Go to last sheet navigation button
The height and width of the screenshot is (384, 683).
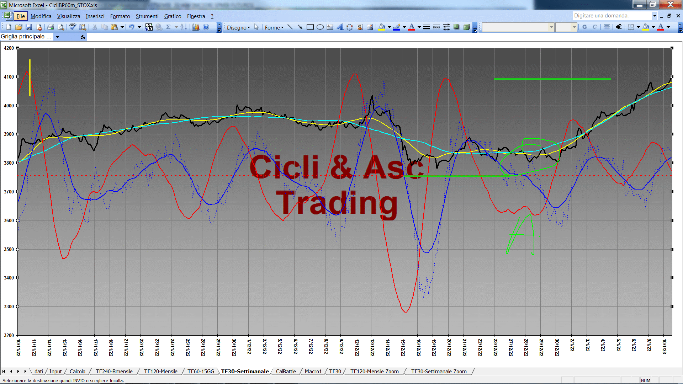[x=25, y=372]
